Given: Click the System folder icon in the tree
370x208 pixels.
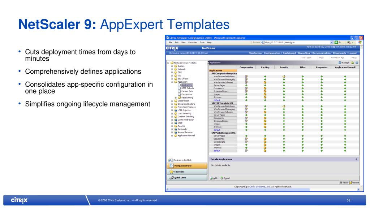Looking at the screenshot, I should [x=176, y=66].
